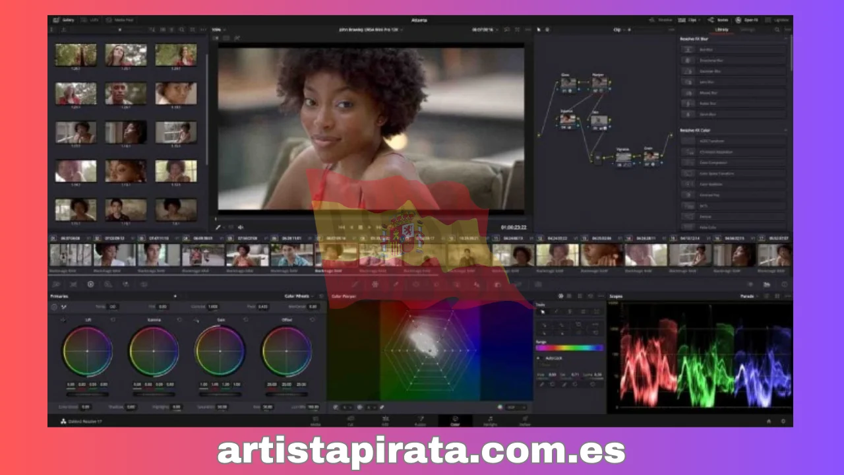This screenshot has height=475, width=844.
Task: Open the Open FX Settings tab
Action: [747, 29]
